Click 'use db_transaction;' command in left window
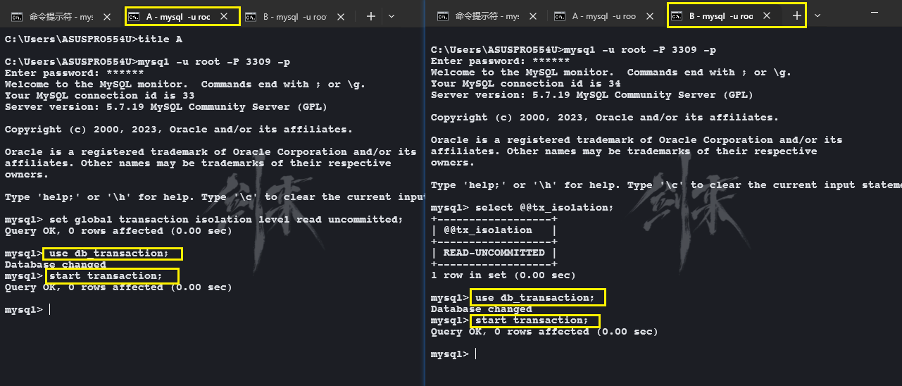This screenshot has height=386, width=902. coord(109,254)
